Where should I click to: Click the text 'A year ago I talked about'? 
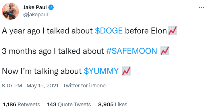(x=47, y=31)
